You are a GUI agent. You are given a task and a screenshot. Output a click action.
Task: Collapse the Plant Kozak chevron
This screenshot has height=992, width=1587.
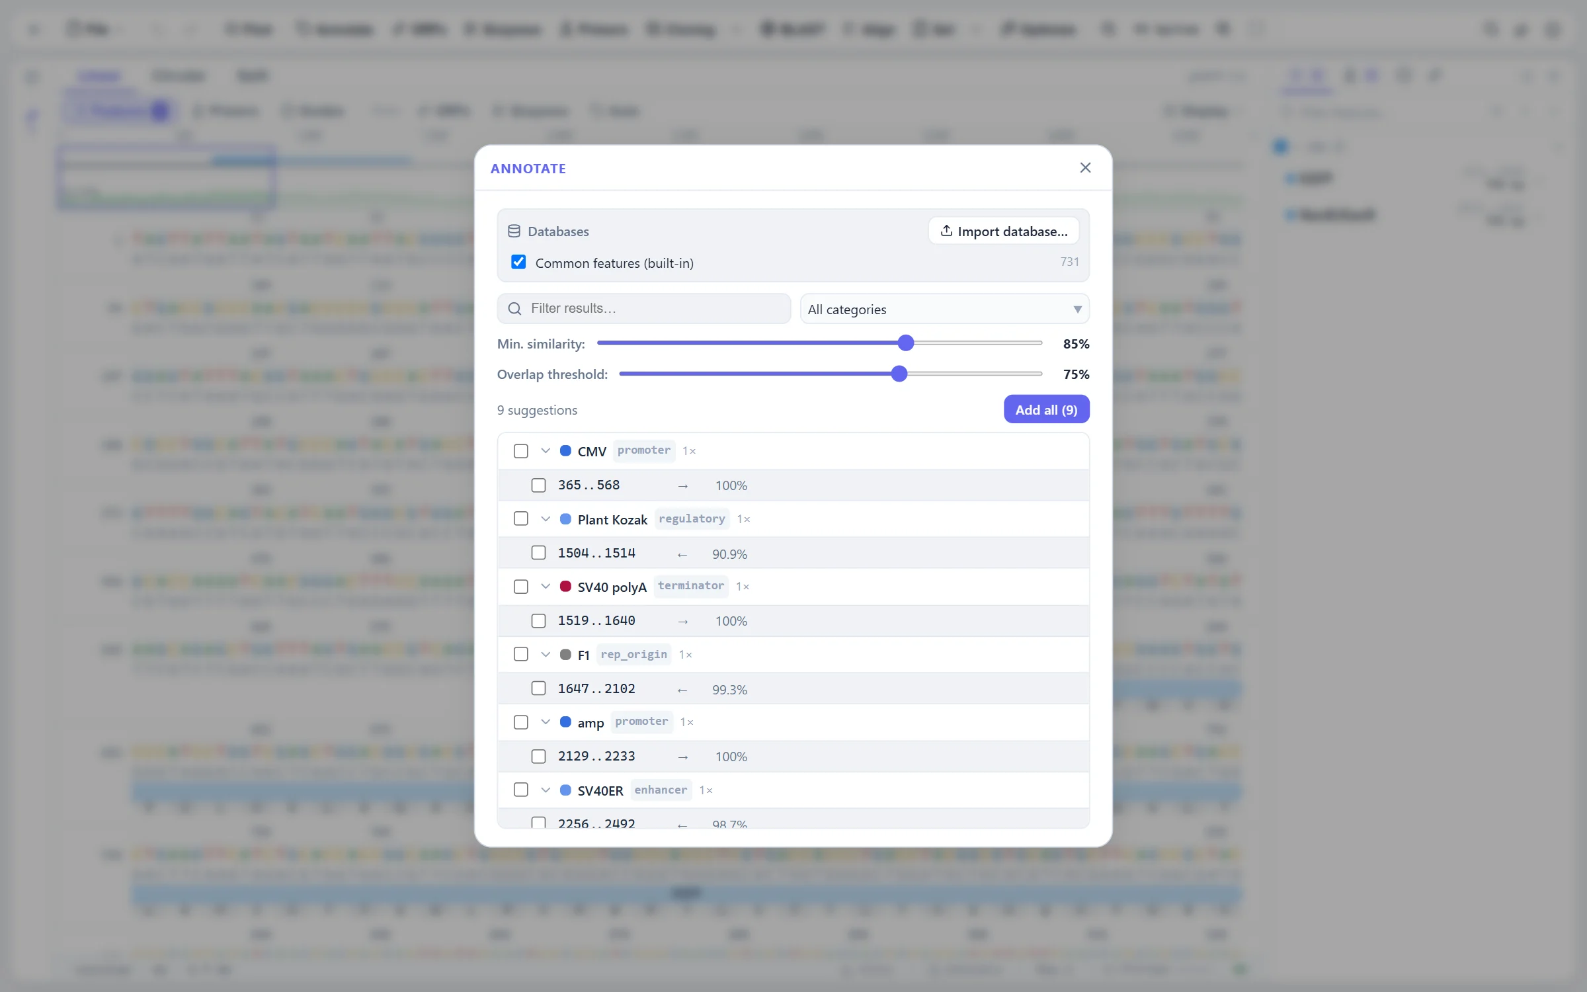pyautogui.click(x=546, y=519)
